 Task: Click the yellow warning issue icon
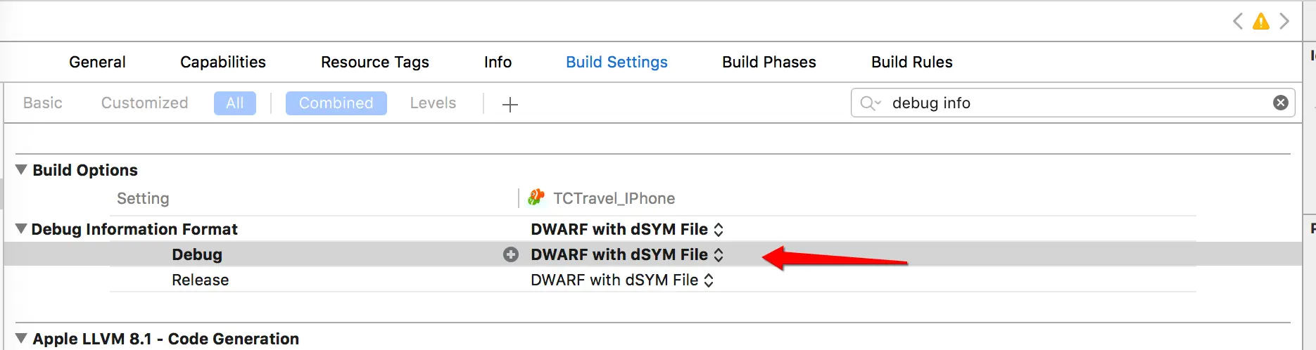click(1261, 21)
